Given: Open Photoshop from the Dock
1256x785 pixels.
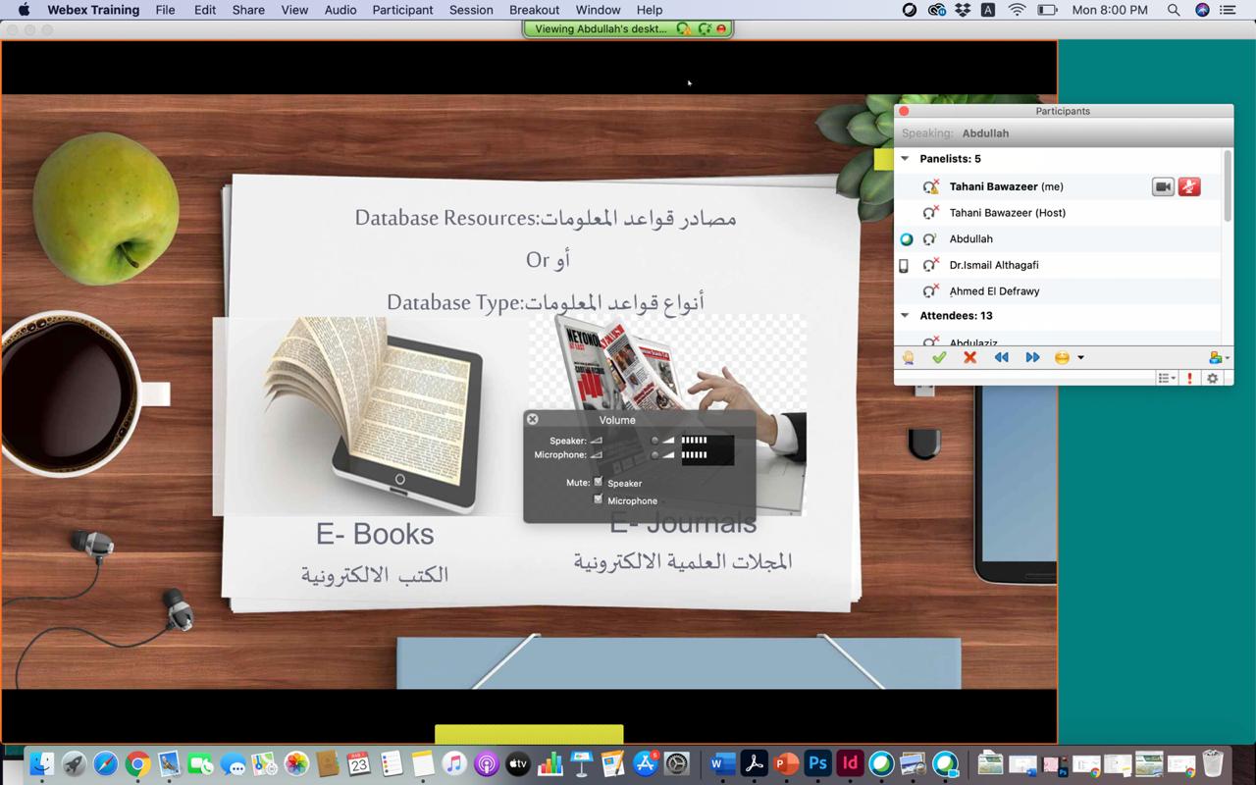Looking at the screenshot, I should tap(817, 763).
